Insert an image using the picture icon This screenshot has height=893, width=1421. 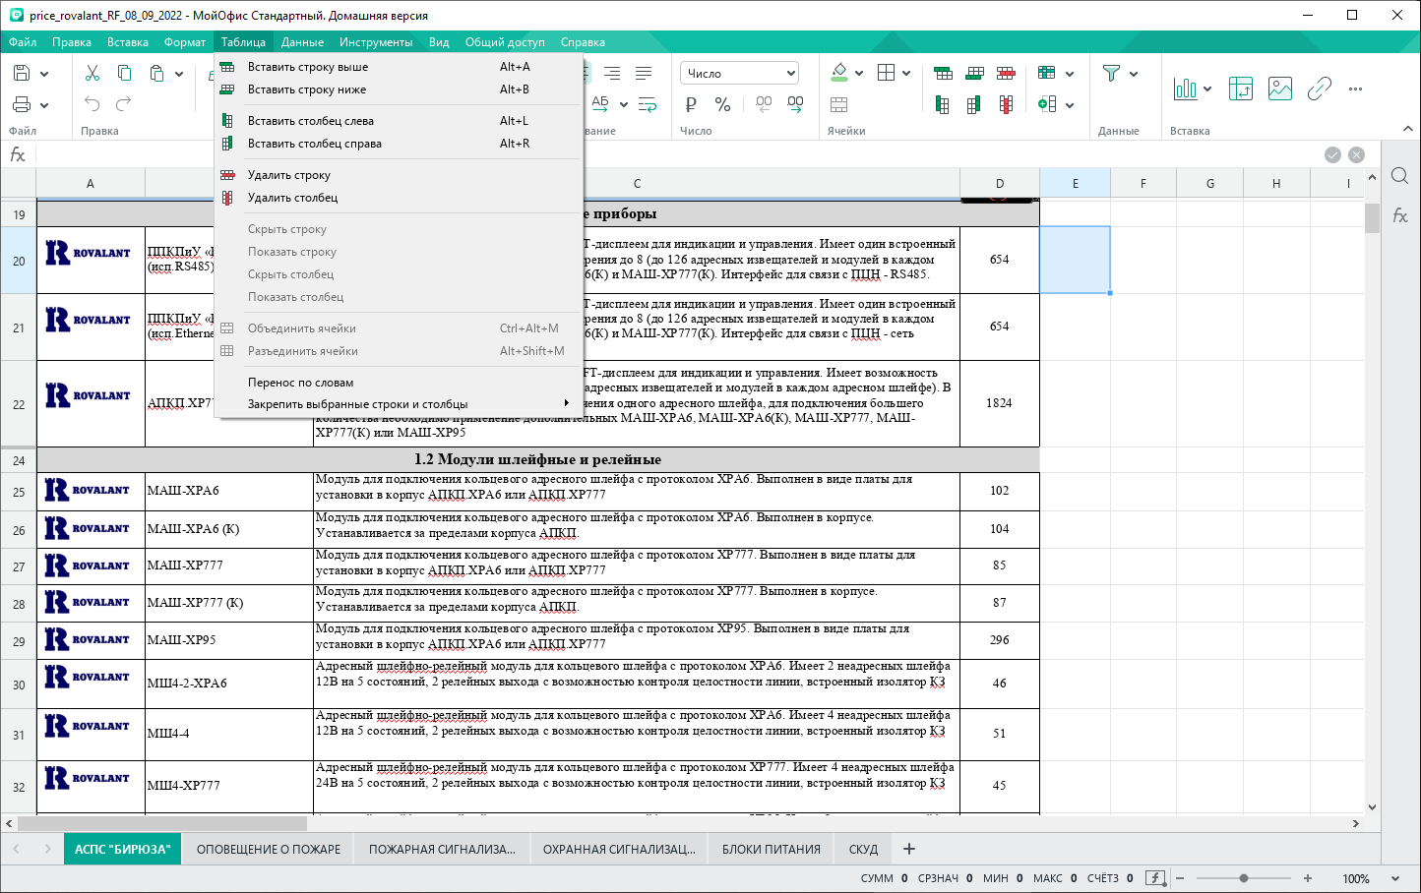click(x=1279, y=89)
